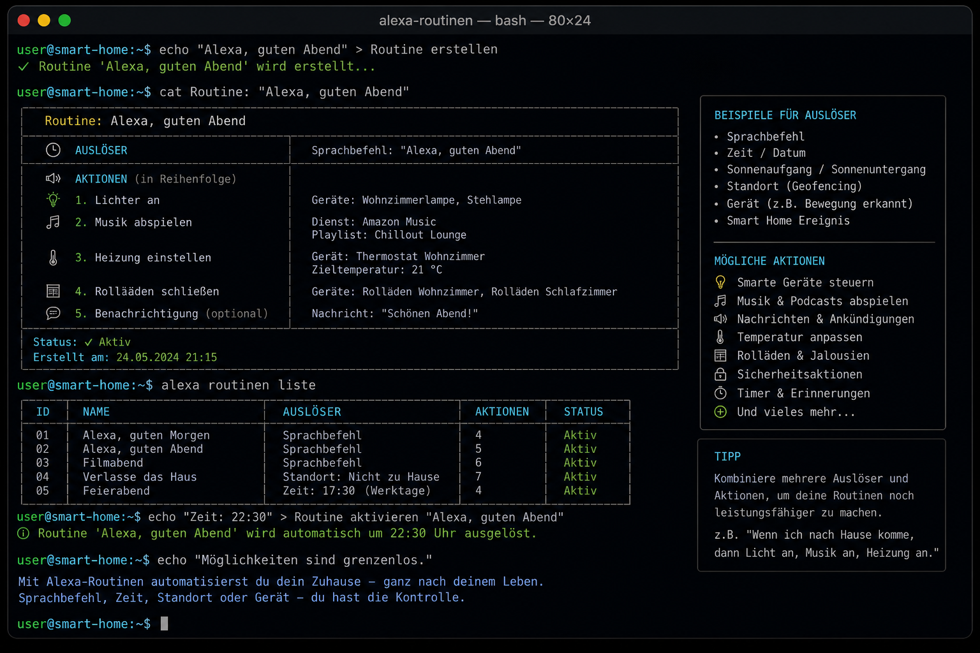Click the speaker icon for Nachrichten & Ankündigungen
Viewport: 980px width, 653px height.
point(720,319)
